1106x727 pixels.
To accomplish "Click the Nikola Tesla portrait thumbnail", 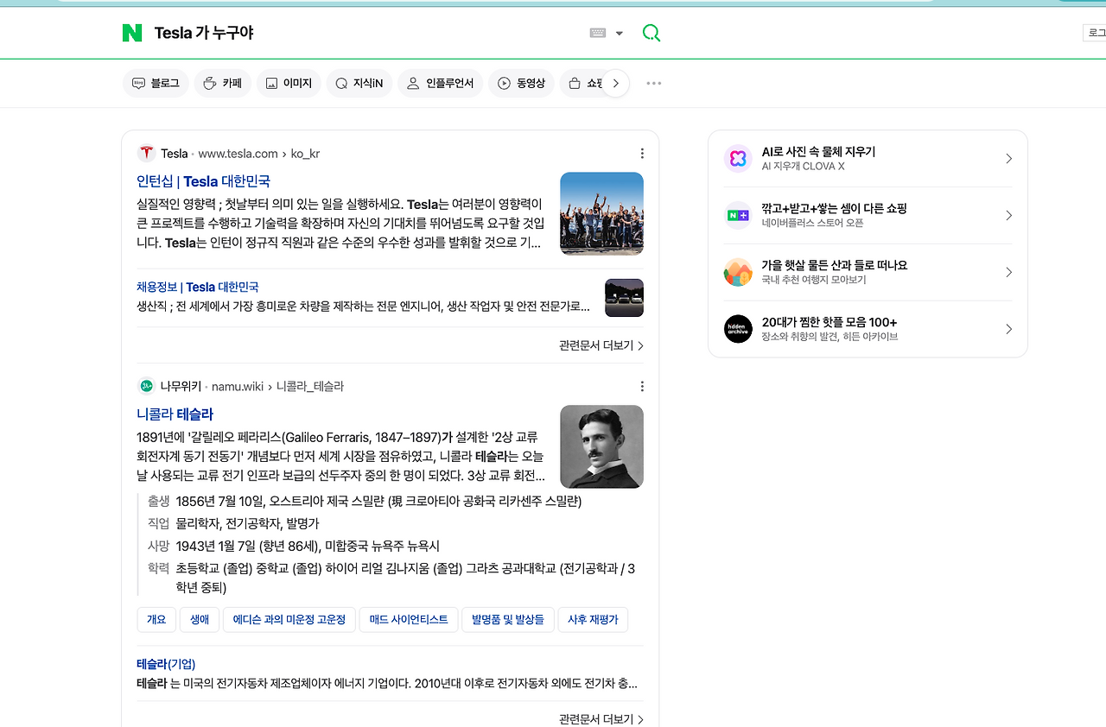I will tap(601, 446).
